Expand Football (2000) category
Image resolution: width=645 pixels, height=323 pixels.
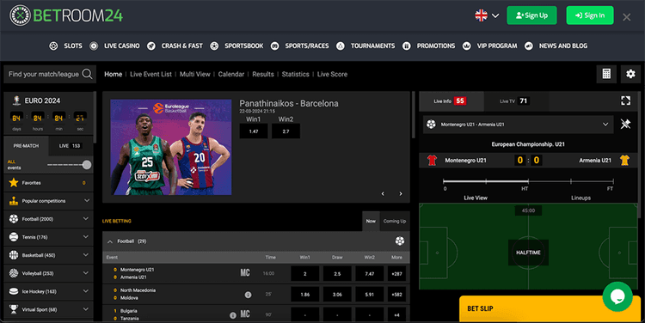coord(85,218)
